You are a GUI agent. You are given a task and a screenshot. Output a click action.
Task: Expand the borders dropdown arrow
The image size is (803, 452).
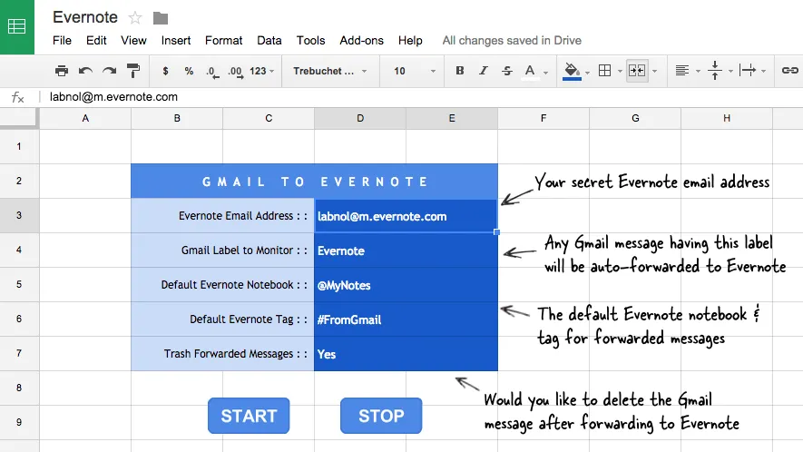tap(619, 72)
